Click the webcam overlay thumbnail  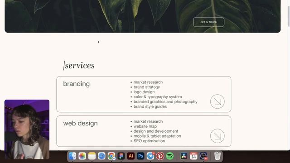[x=27, y=129]
